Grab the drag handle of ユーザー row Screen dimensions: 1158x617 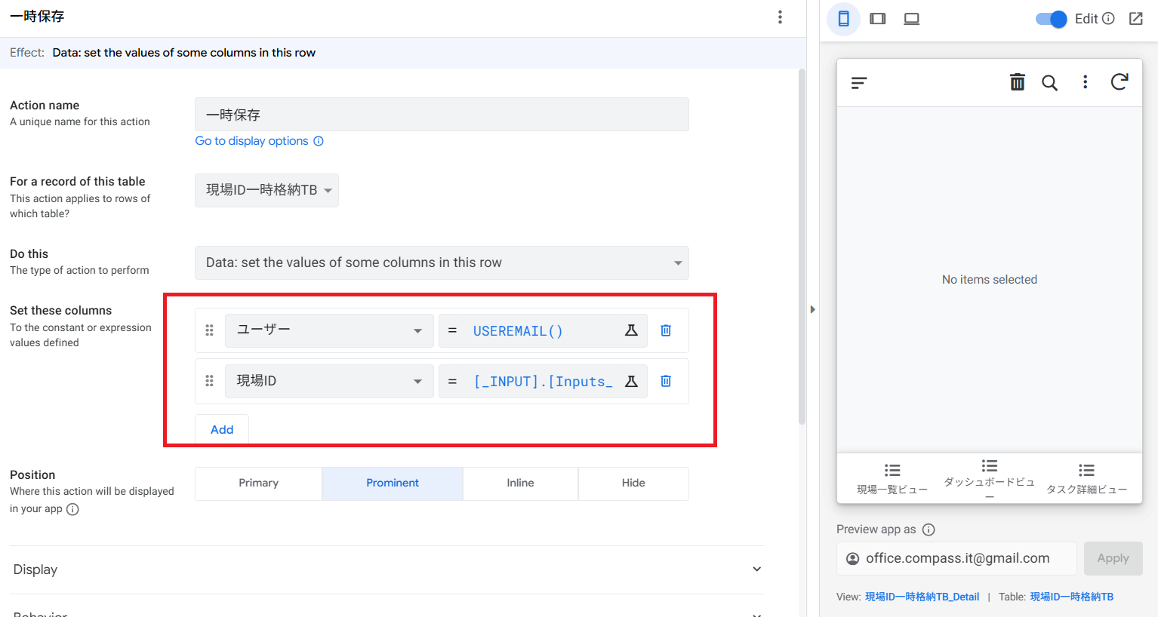point(209,330)
